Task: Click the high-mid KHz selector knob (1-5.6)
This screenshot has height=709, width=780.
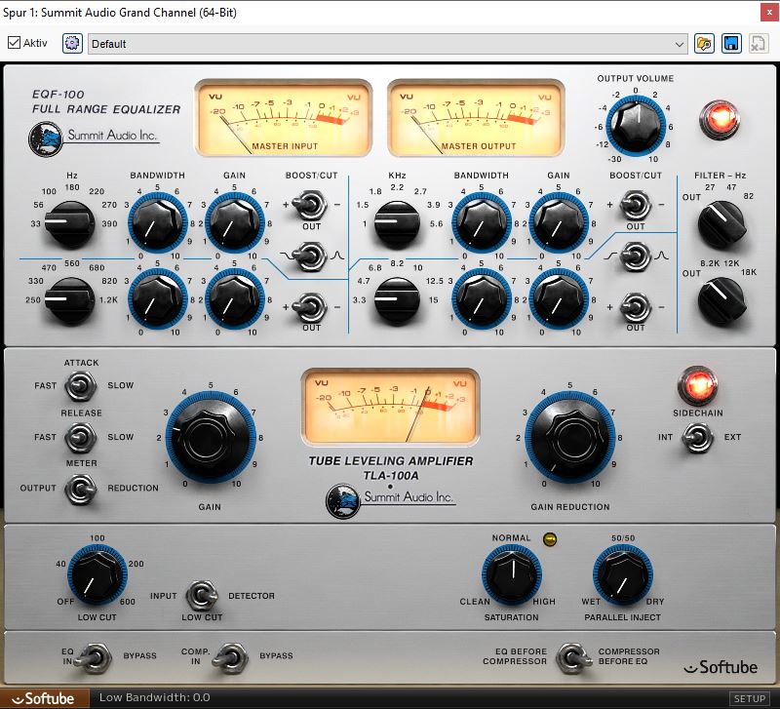Action: click(x=397, y=222)
